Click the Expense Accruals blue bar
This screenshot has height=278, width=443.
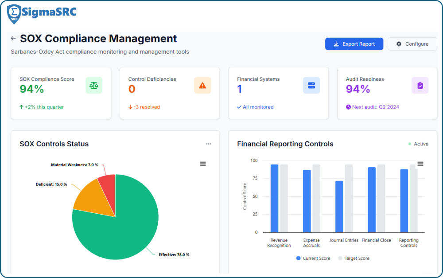pos(307,201)
